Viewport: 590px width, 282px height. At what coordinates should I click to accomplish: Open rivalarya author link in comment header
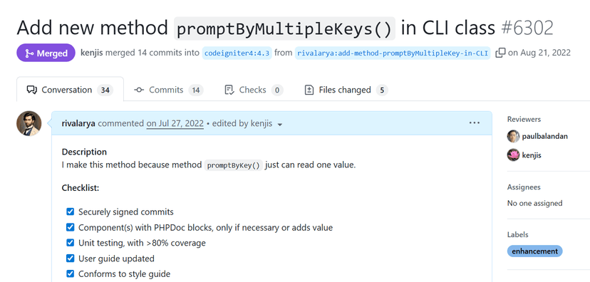pyautogui.click(x=78, y=123)
